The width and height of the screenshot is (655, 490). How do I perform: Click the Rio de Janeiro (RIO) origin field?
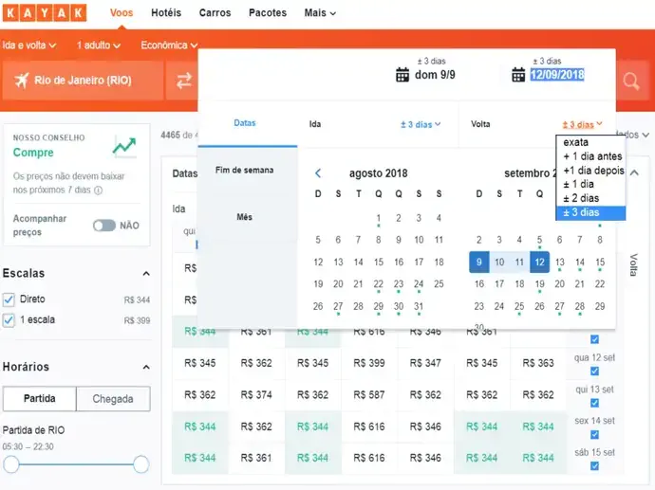tap(83, 81)
